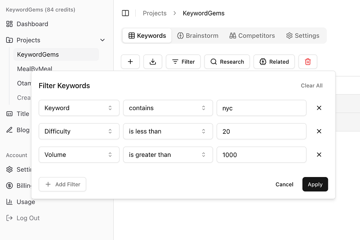Viewport: 360px width, 240px height.
Task: Open the 'contains' operator dropdown
Action: [168, 108]
